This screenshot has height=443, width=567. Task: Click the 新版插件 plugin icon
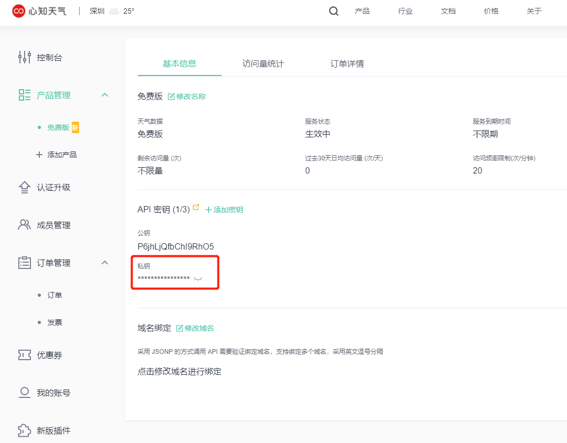[24, 430]
